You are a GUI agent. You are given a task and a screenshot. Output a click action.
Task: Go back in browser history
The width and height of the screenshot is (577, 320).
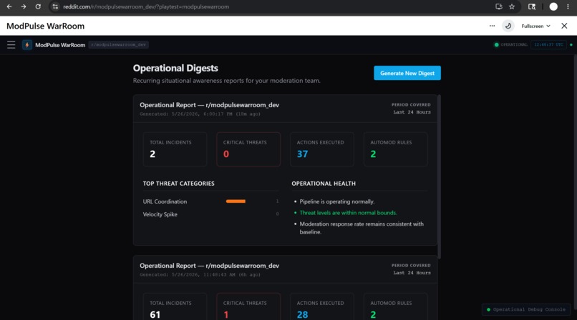(x=9, y=6)
